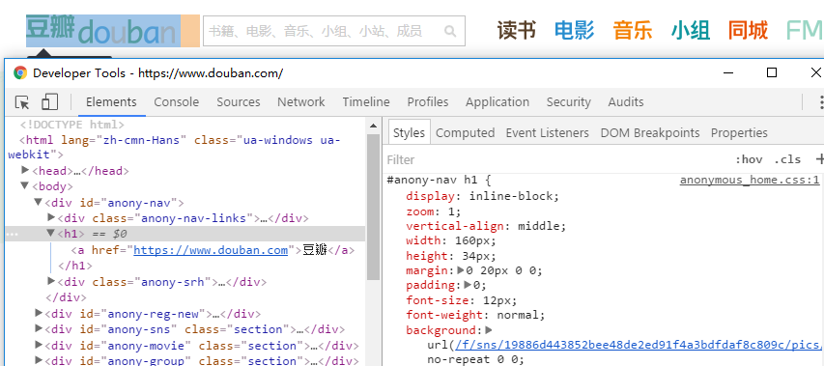Open the Timeline tab

click(366, 101)
